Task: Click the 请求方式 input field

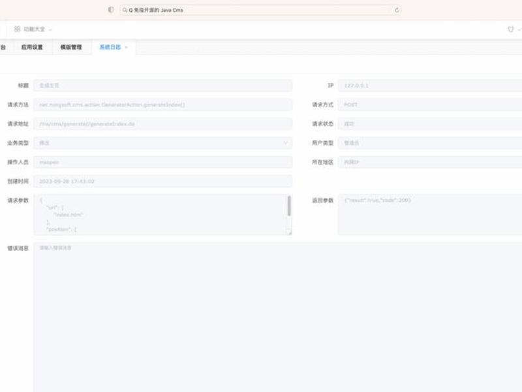Action: pos(430,105)
